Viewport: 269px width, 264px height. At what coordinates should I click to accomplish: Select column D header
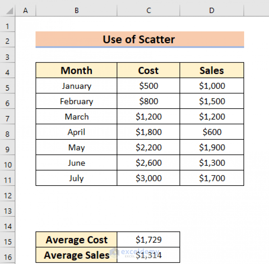pyautogui.click(x=212, y=11)
